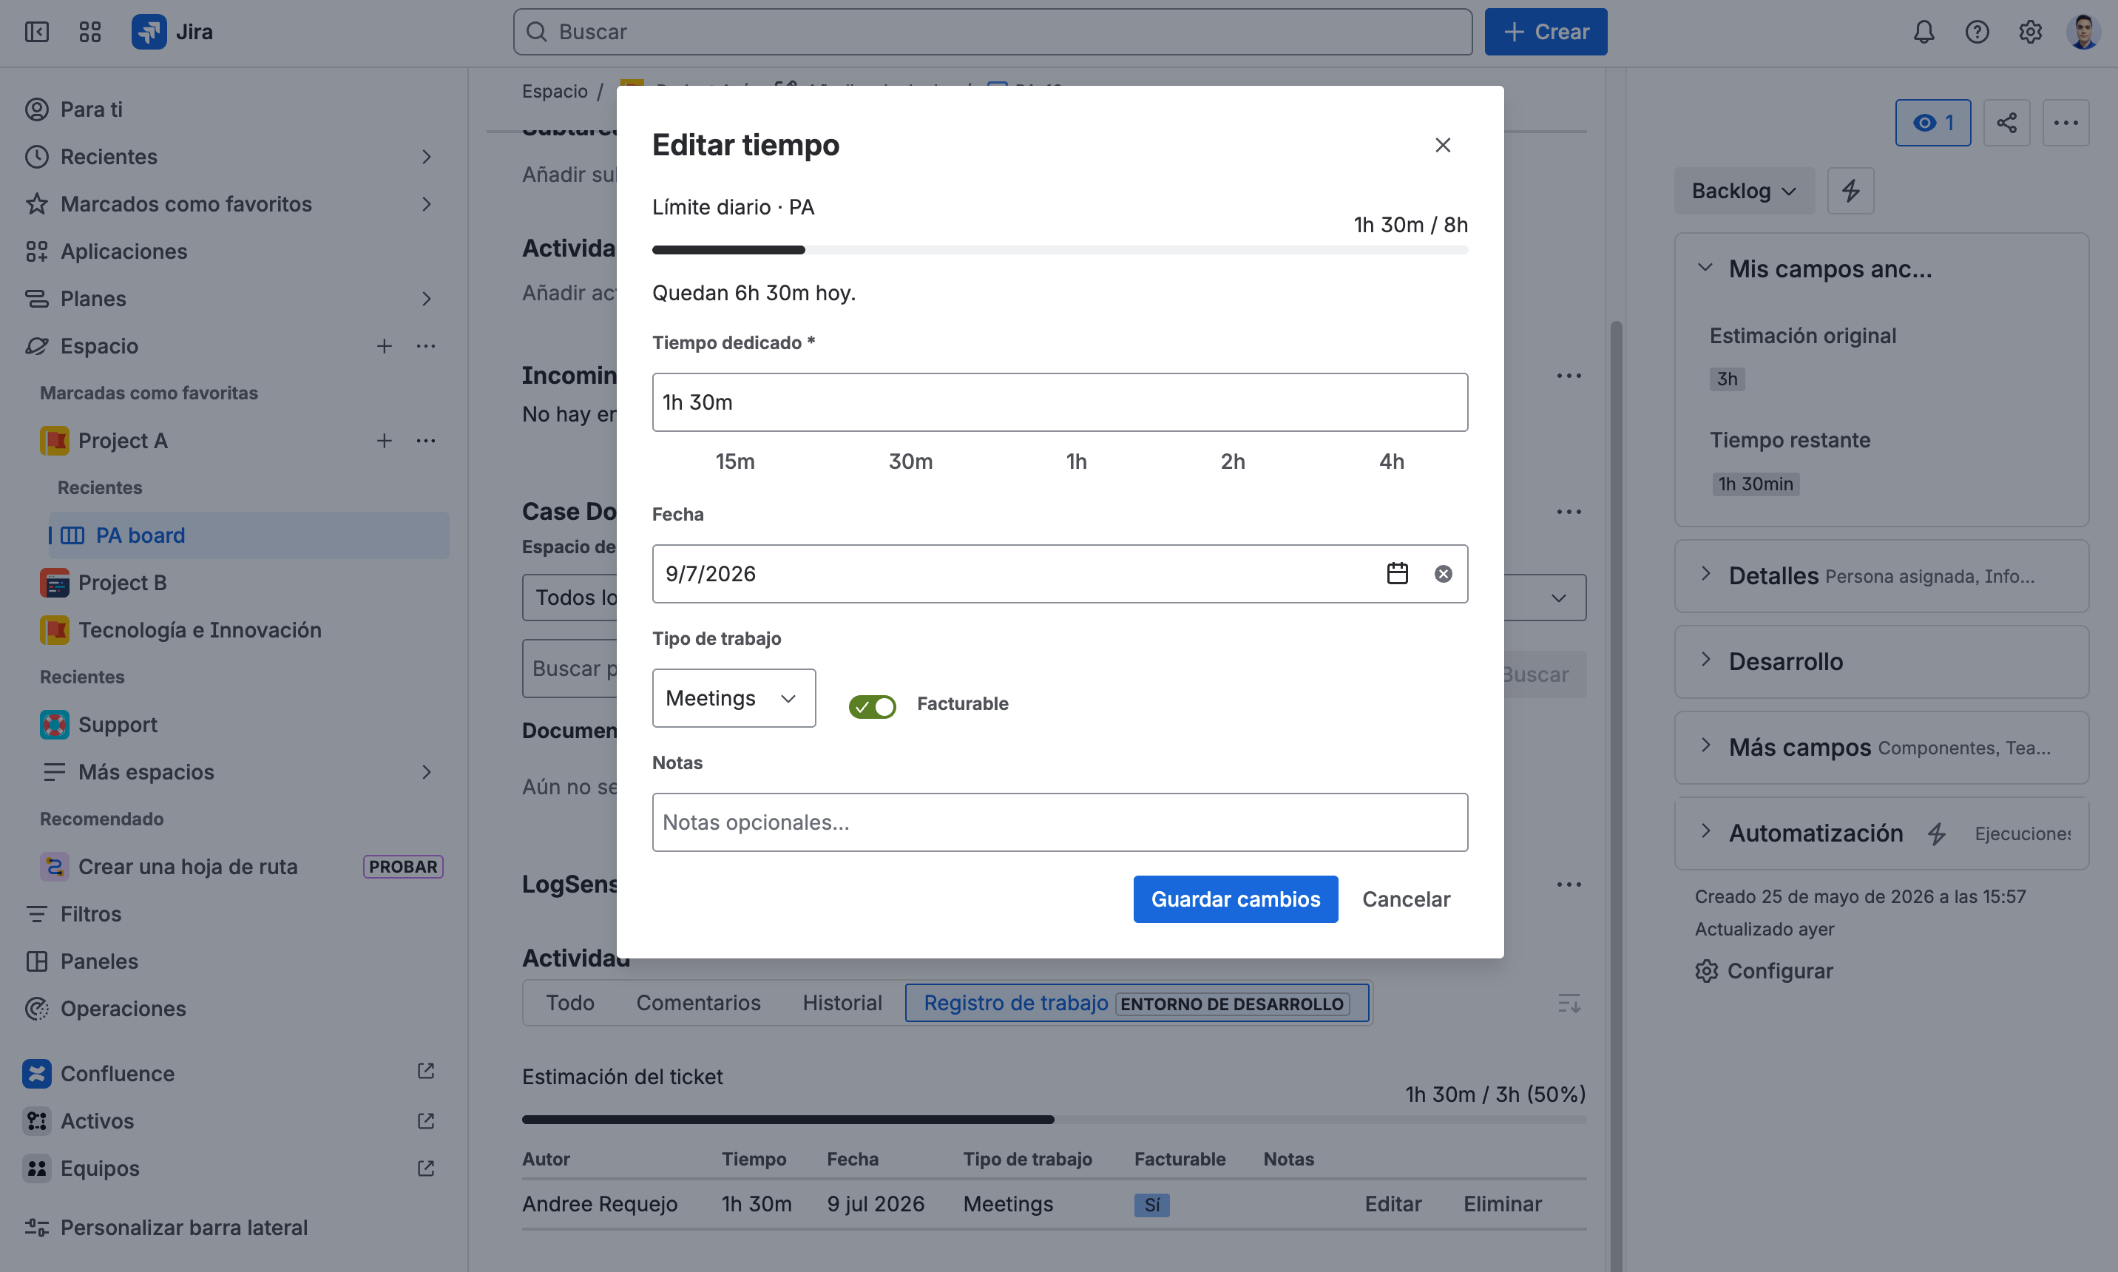Screen dimensions: 2118x1272
Task: Open the lightning automation icon beside Backlog
Action: [1850, 190]
